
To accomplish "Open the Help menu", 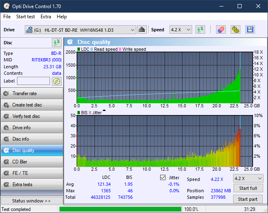I will point(62,17).
